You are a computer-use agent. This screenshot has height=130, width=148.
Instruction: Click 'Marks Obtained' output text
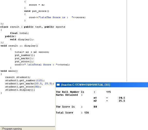[x=67, y=95]
